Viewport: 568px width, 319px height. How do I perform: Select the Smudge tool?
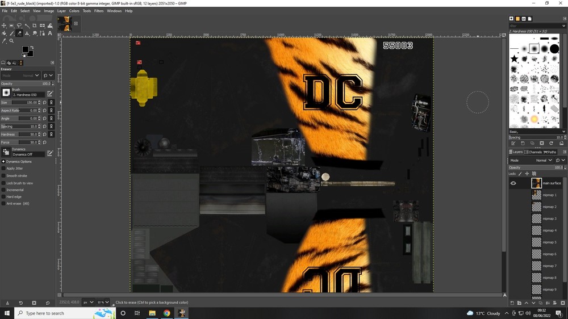35,33
